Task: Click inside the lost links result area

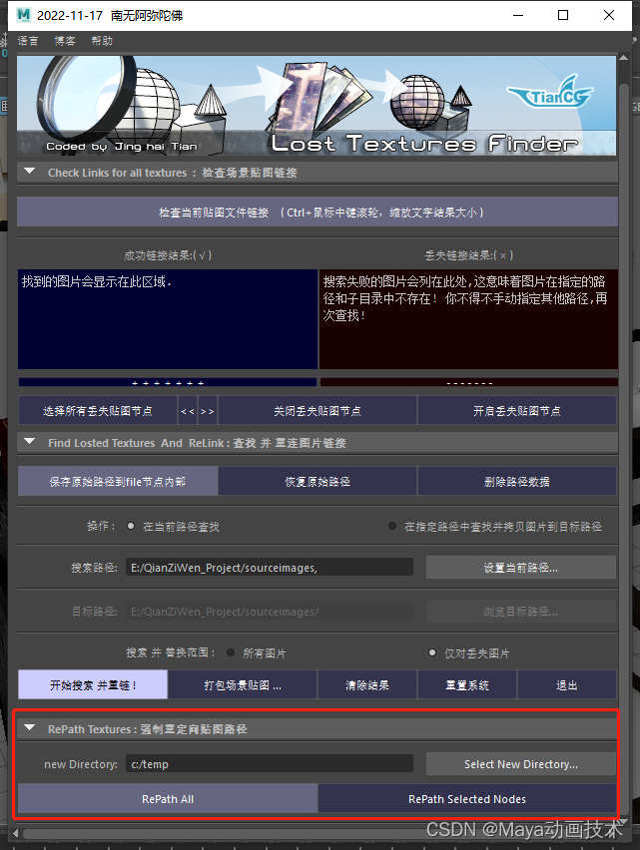Action: click(468, 319)
